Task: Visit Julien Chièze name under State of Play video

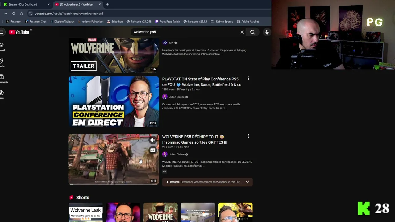Action: pos(177,97)
